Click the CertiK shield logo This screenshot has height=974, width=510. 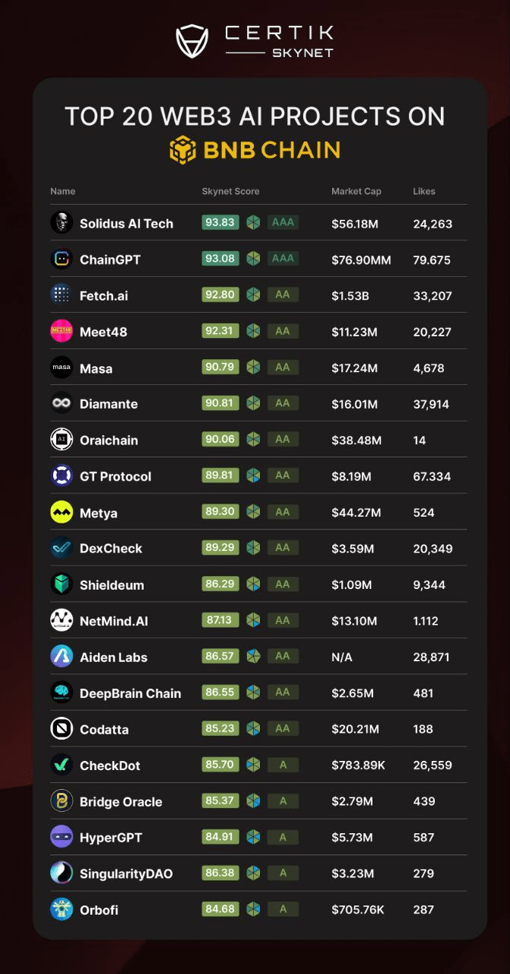(x=192, y=41)
